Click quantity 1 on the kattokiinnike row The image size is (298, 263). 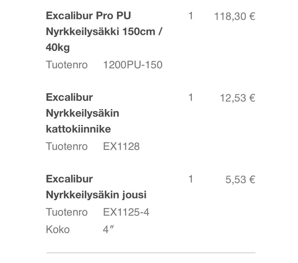click(191, 97)
